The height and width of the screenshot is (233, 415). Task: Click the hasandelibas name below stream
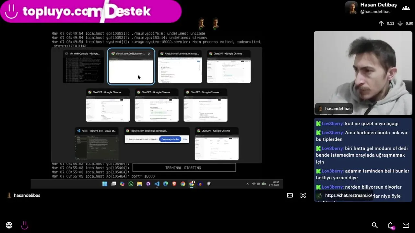[x=27, y=195]
